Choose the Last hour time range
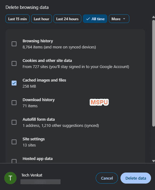155x190 pixels. click(42, 19)
